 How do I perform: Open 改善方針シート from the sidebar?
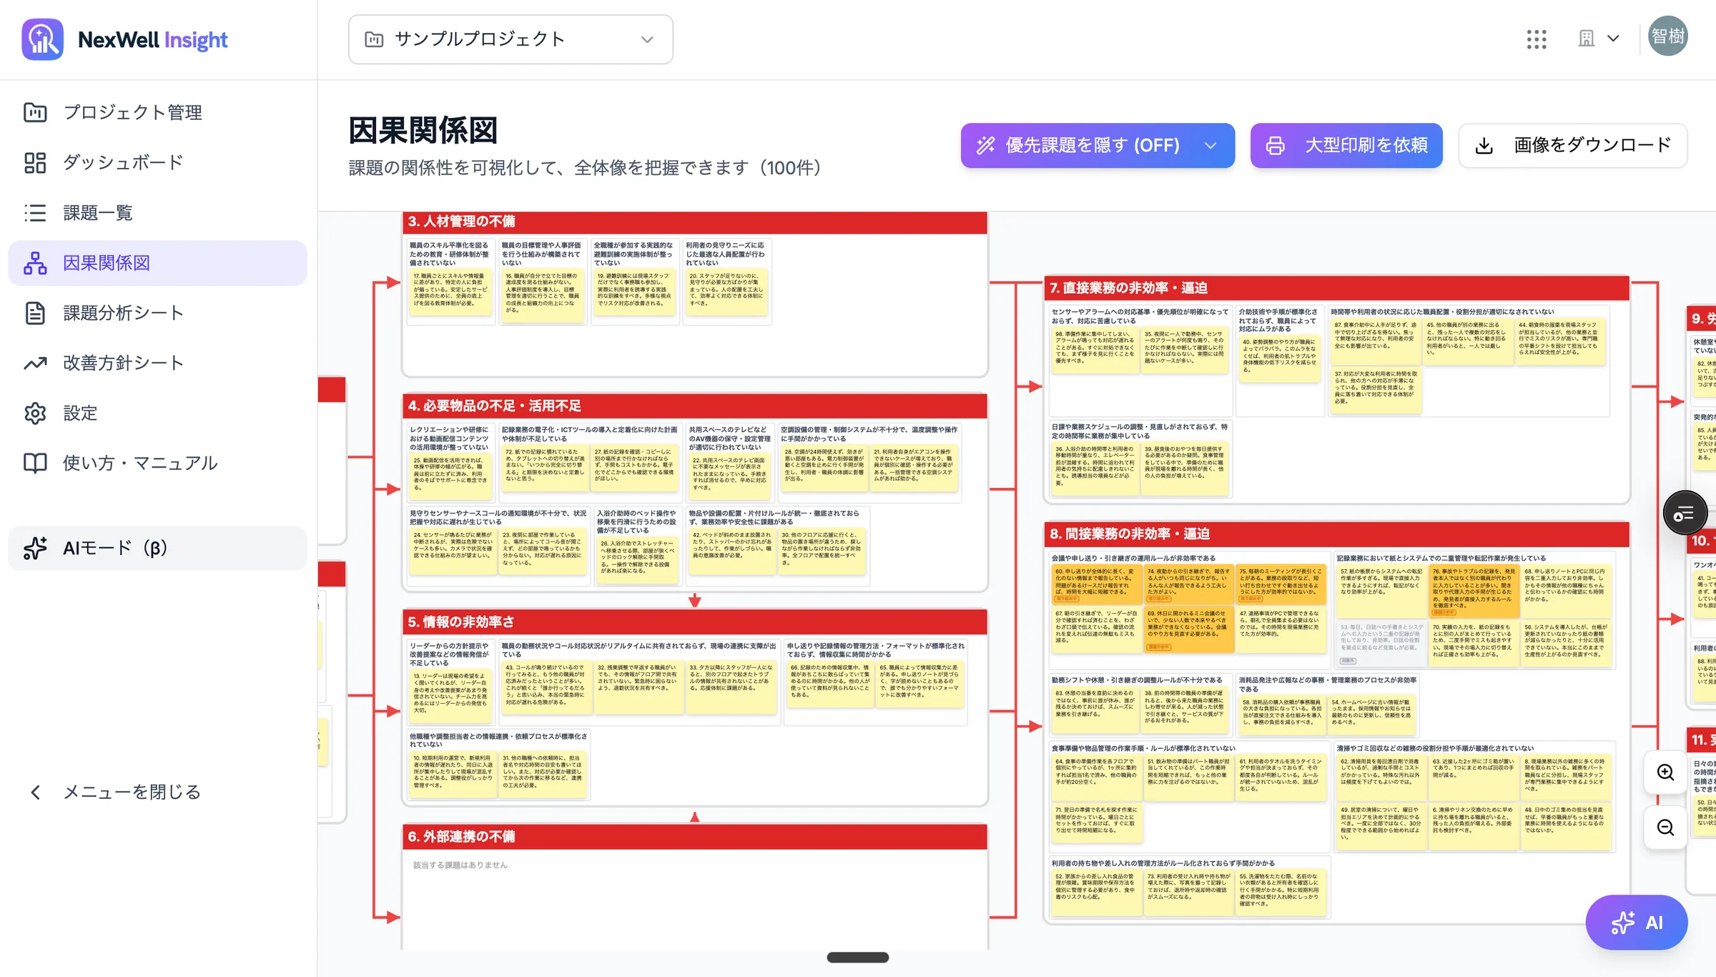pos(157,363)
